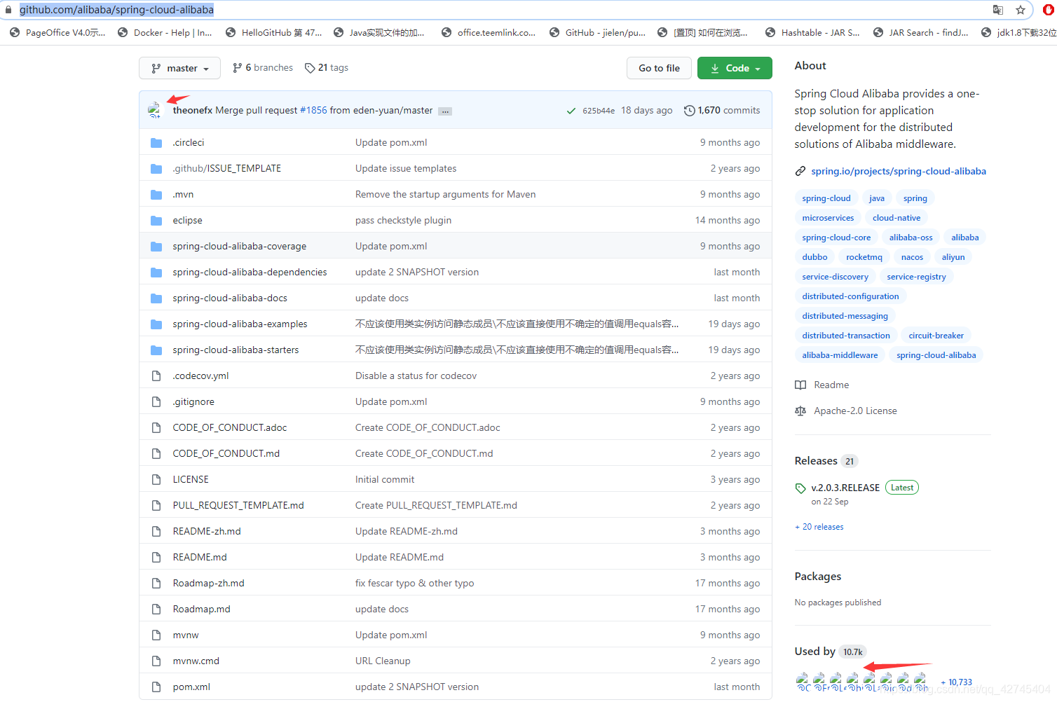Click the Releases heading

(x=816, y=460)
